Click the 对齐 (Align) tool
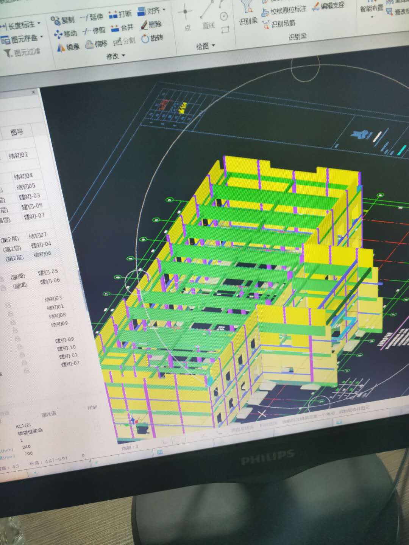The image size is (409, 545). [x=148, y=11]
